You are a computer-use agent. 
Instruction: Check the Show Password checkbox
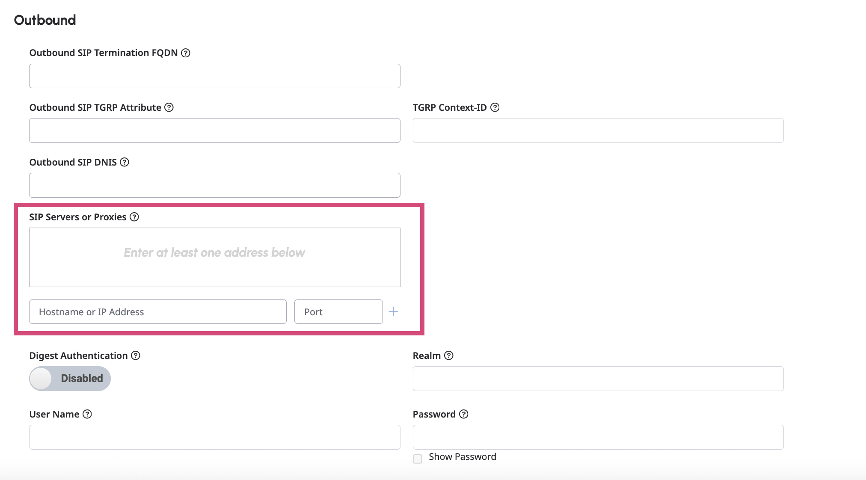pos(418,459)
